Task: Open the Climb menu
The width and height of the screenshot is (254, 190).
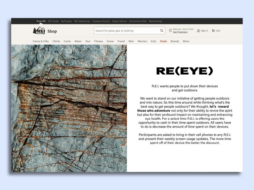Action: 56,41
